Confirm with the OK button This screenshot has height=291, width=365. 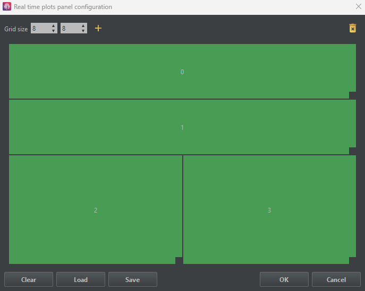(284, 279)
